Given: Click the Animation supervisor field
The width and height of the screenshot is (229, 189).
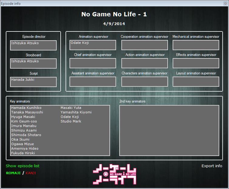Looking at the screenshot, I should 93,45.
